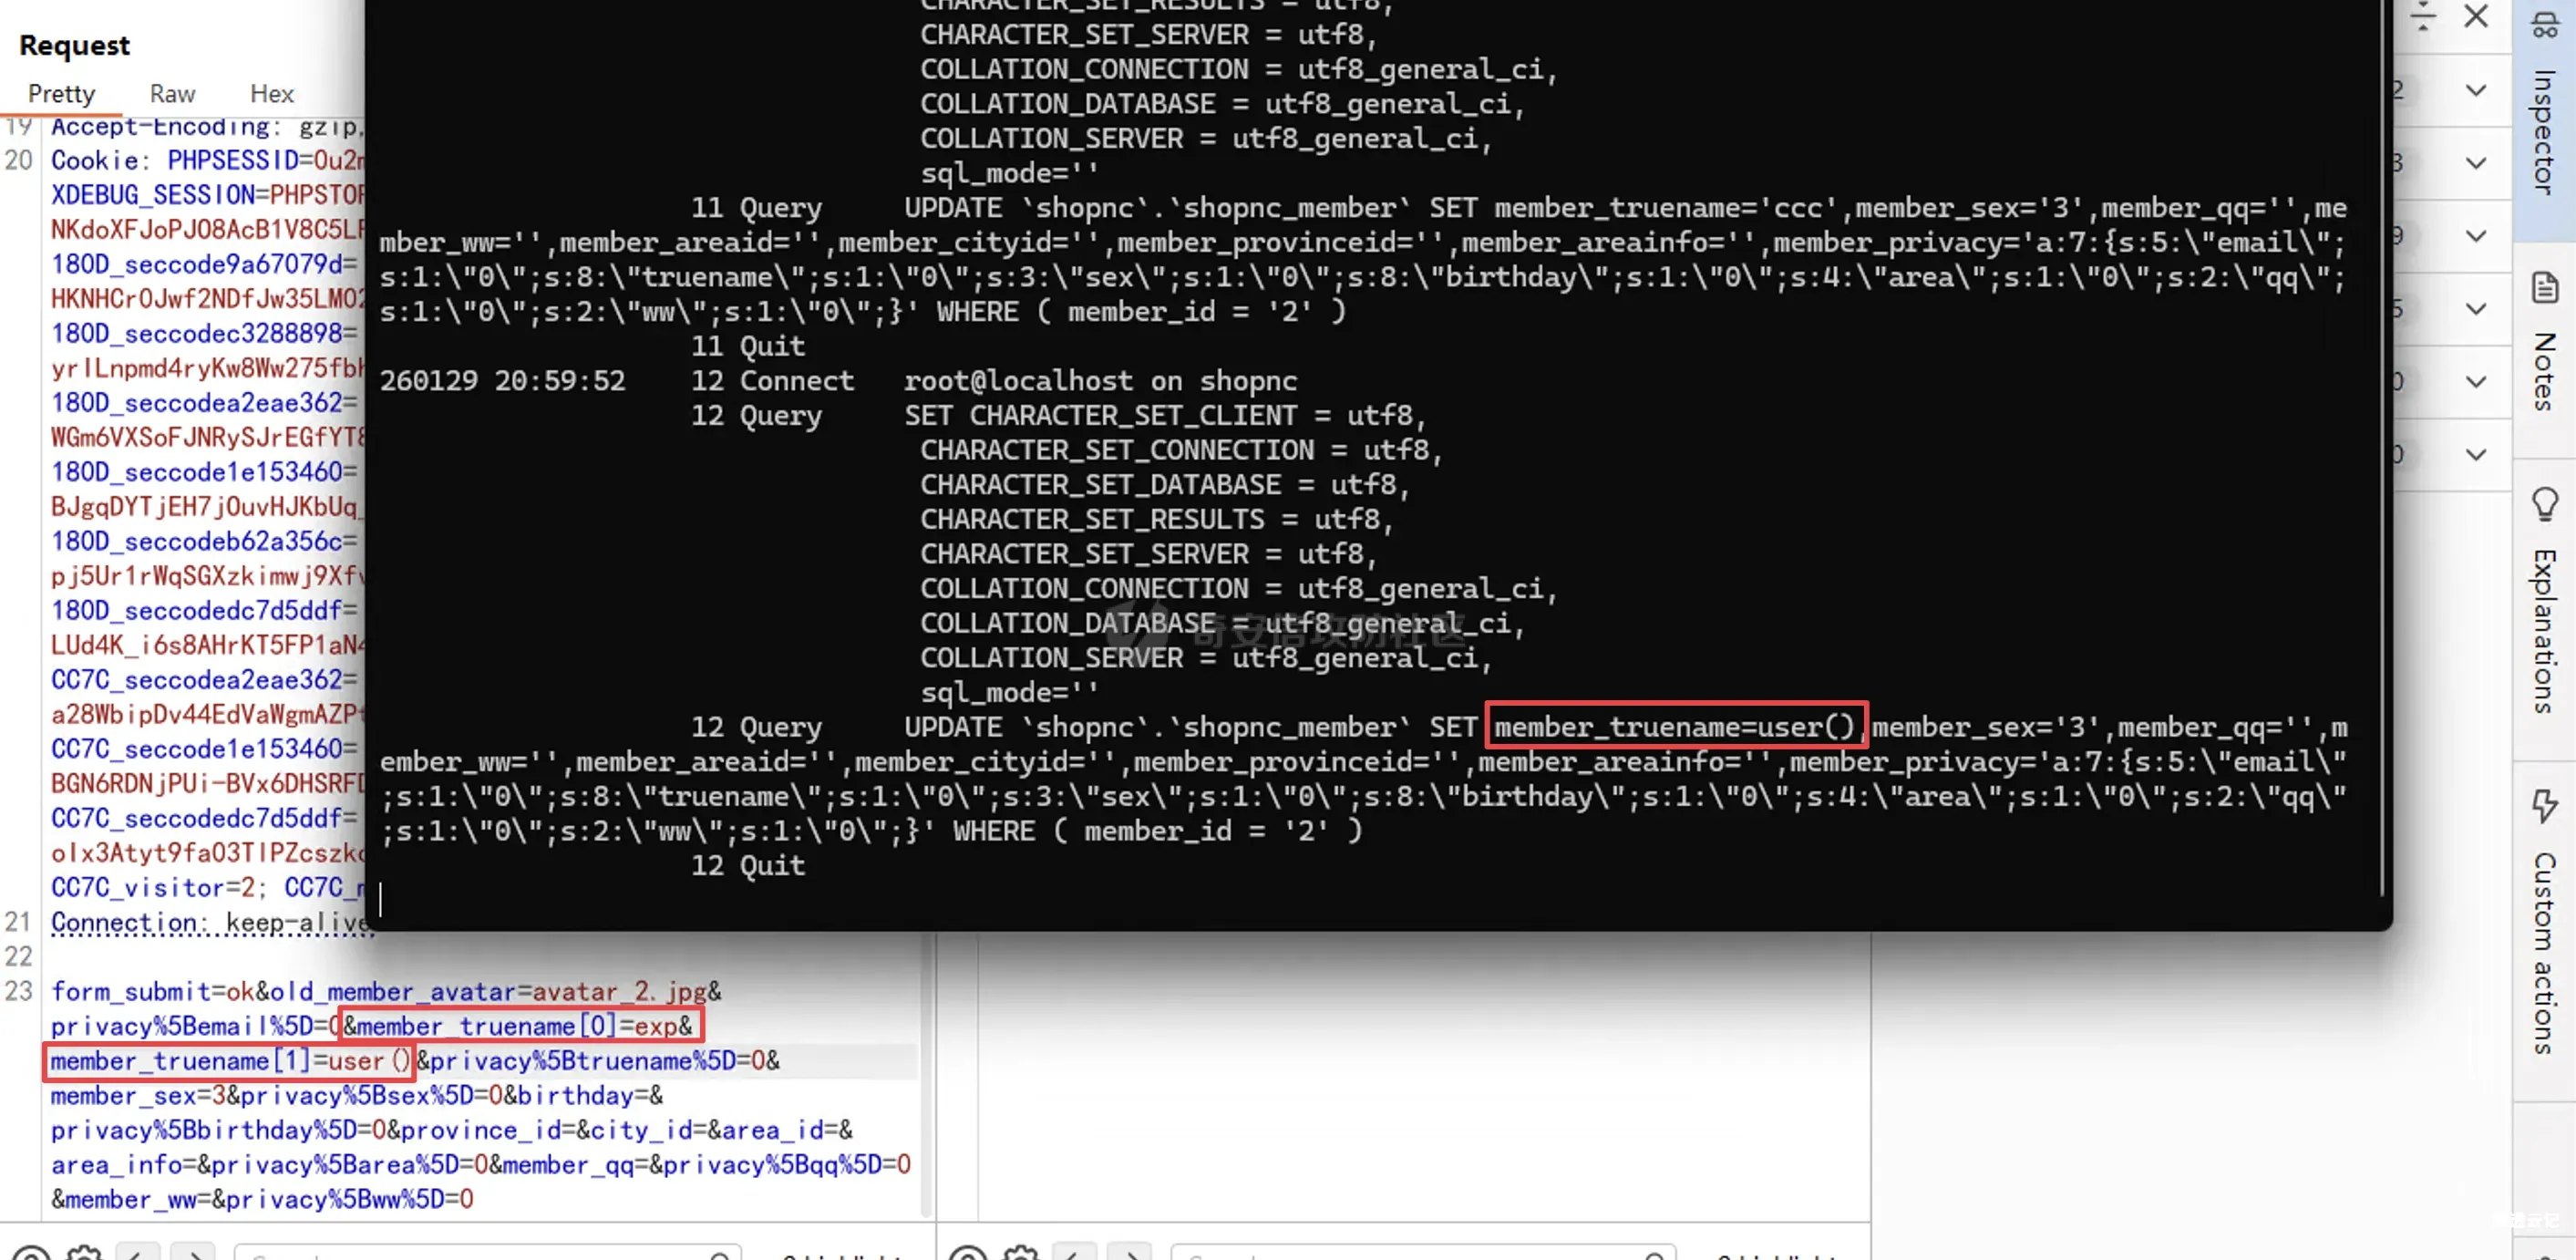Expand the bottommost visible Inspector section chevron
2576x1260 pixels.
click(x=2475, y=454)
